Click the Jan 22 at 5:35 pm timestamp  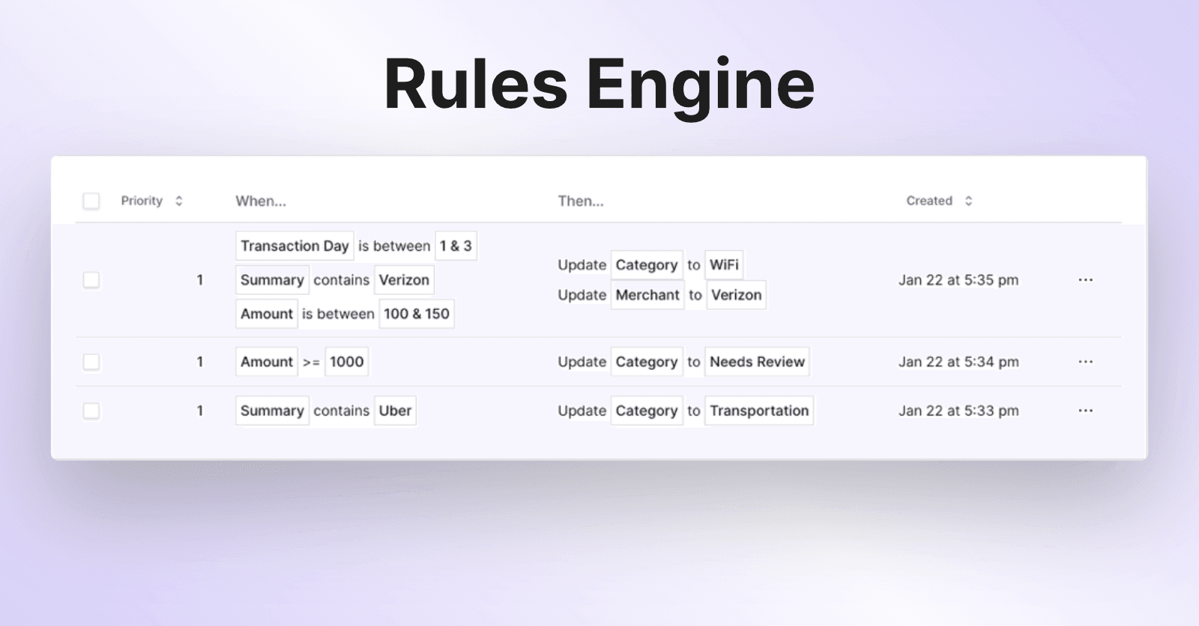[958, 280]
